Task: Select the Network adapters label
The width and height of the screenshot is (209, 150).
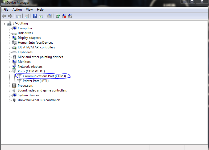Action: tap(30, 66)
